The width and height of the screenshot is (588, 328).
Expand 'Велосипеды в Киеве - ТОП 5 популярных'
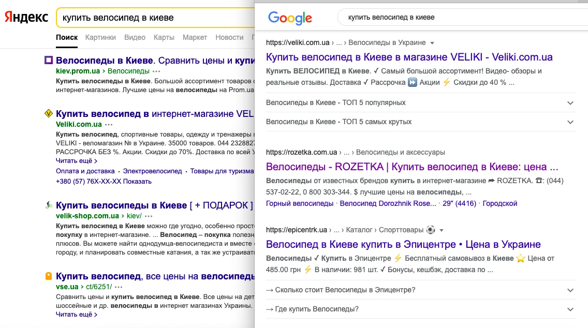421,103
